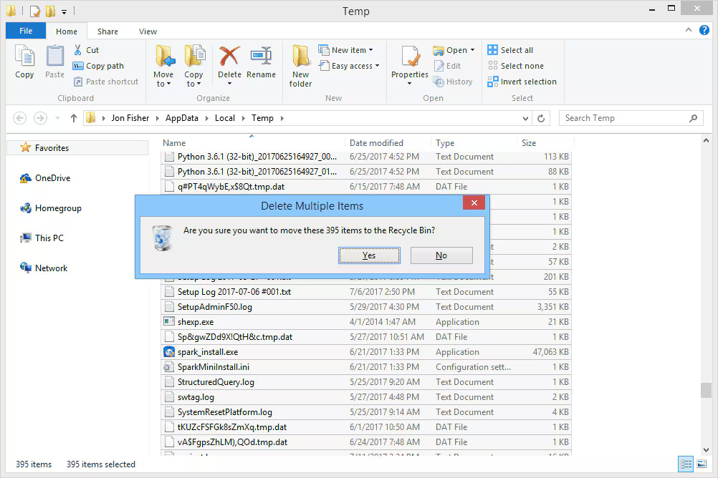Screen dimensions: 718x478
Task: Enable details view from the status bar
Action: (686, 464)
